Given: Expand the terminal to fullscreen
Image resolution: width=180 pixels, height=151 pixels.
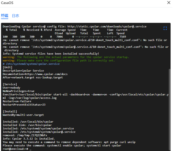Looking at the screenshot, I should tap(165, 28).
